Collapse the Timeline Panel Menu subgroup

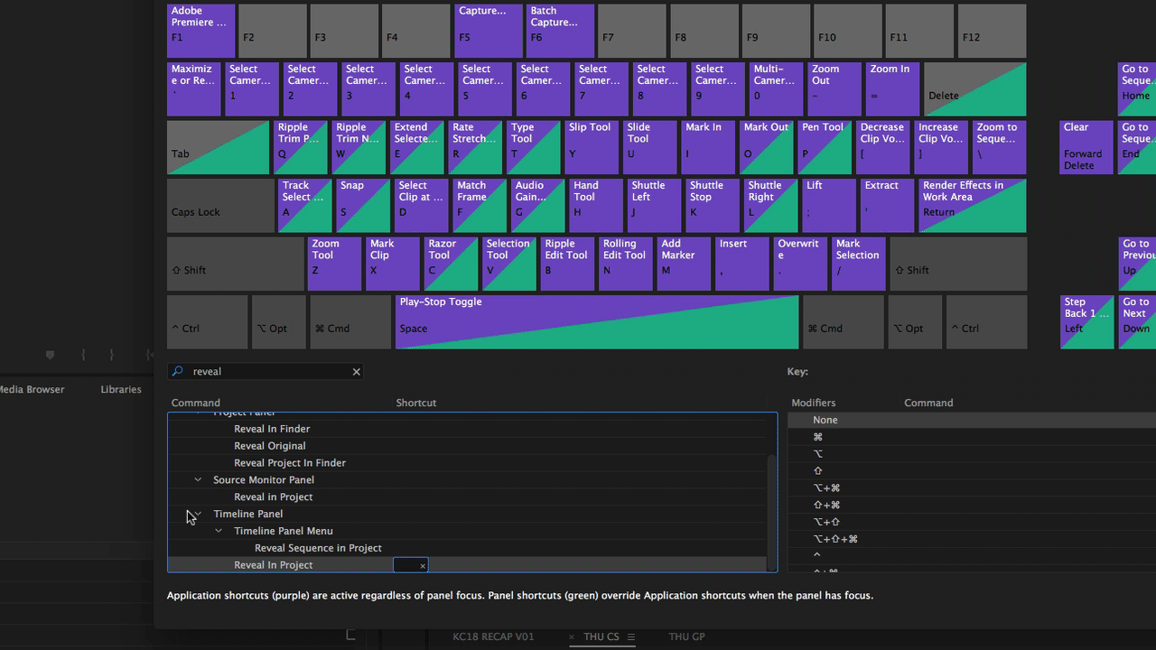219,531
